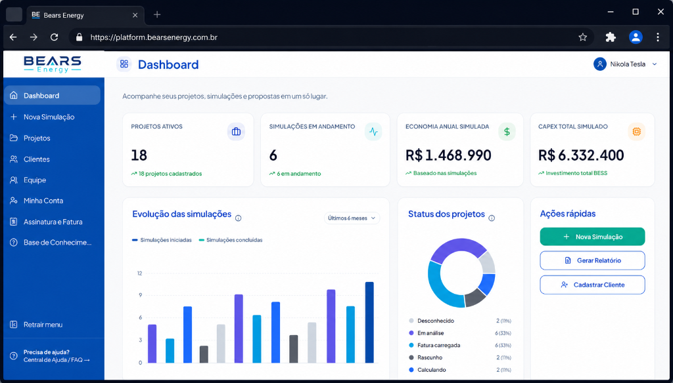Click the Desconhecido legend color dot
673x383 pixels.
click(411, 321)
